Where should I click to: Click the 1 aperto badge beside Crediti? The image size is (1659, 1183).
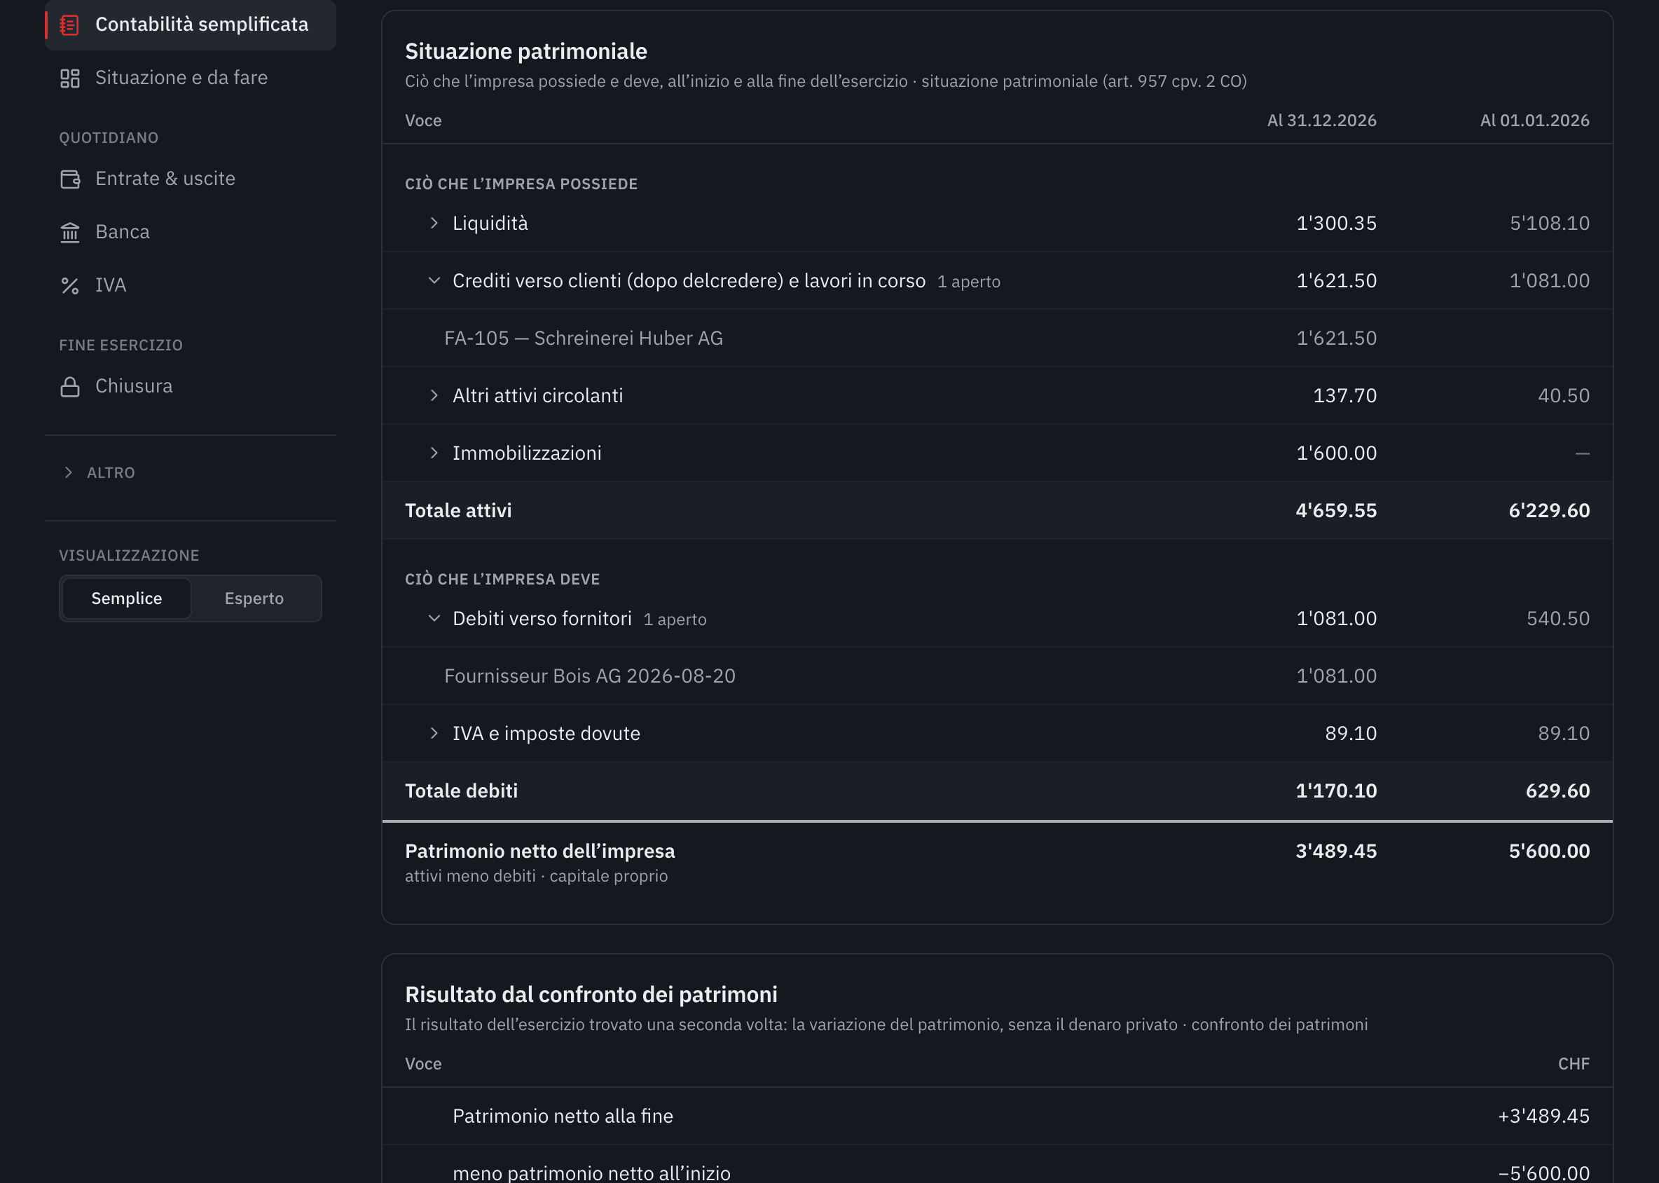969,282
